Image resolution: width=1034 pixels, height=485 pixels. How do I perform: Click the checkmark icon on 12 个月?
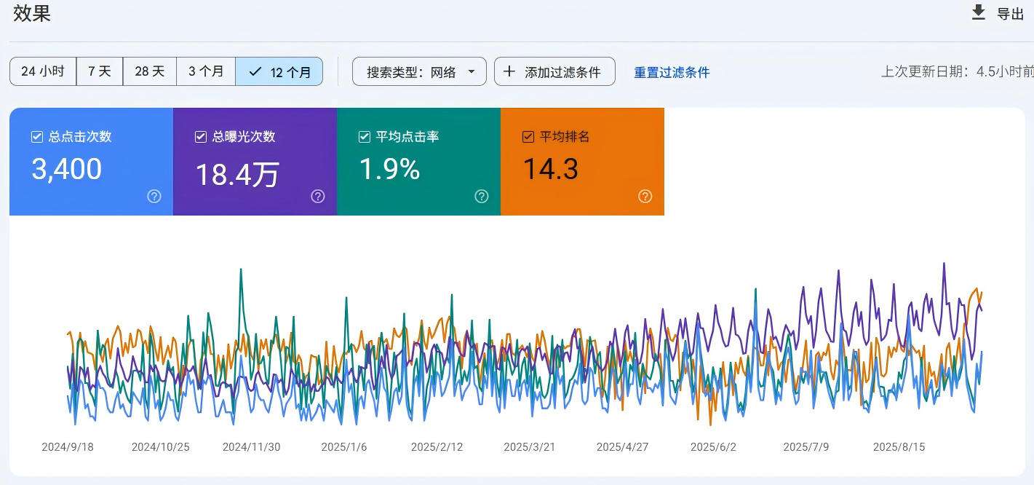tap(255, 71)
